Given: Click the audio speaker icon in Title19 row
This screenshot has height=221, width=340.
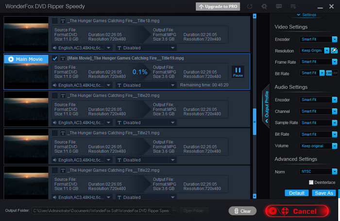Looking at the screenshot, I should (55, 85).
